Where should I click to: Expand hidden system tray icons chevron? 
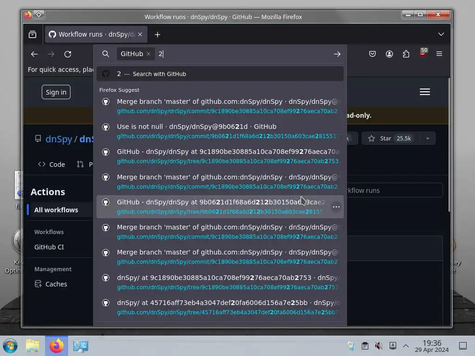[x=406, y=346]
